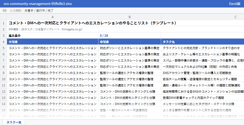The image size is (244, 125).
Task: Click the progress value 0 / 26
Action: (x=130, y=35)
